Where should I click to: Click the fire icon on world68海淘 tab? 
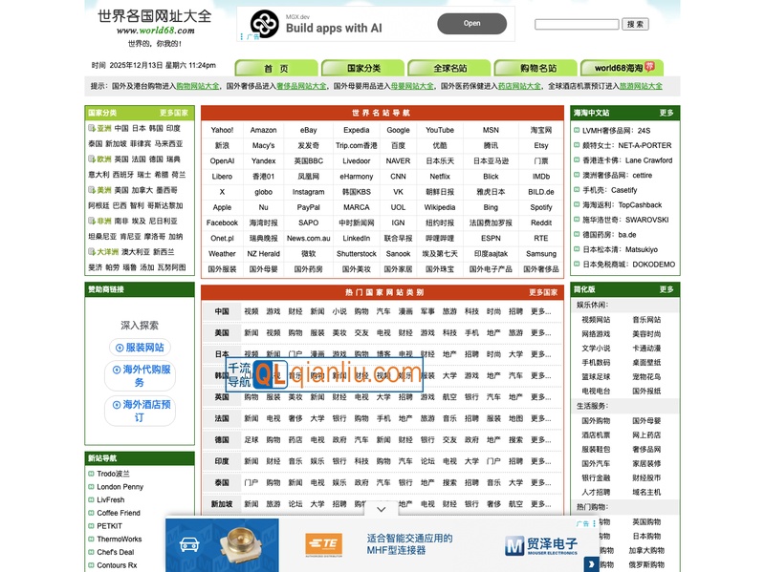point(650,66)
